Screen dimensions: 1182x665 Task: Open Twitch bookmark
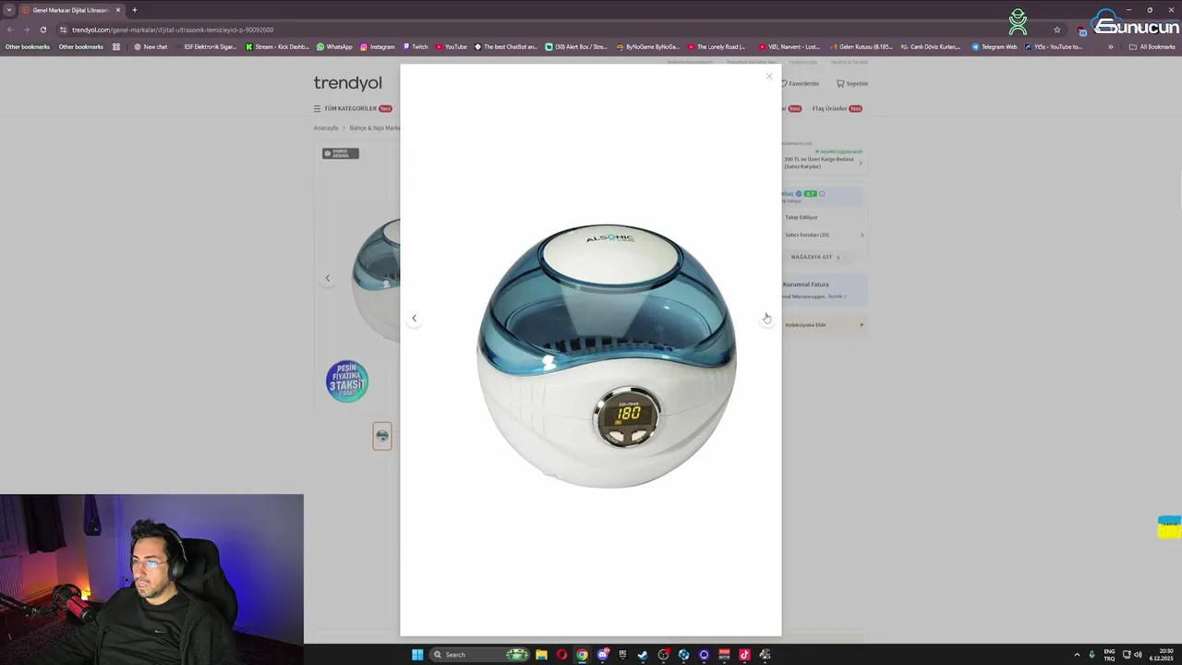pyautogui.click(x=416, y=47)
